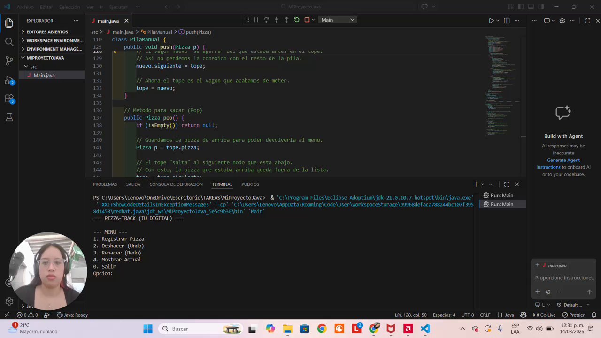Click Go Live in the status bar
The image size is (601, 338).
544,315
